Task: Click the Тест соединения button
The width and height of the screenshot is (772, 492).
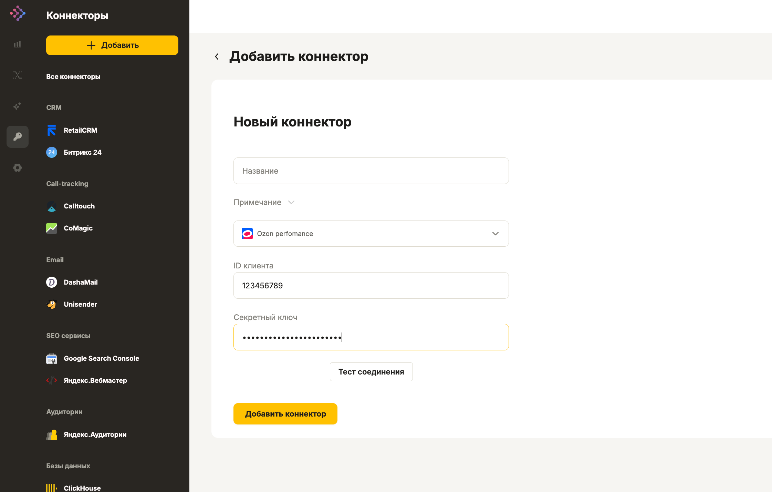Action: pos(371,372)
